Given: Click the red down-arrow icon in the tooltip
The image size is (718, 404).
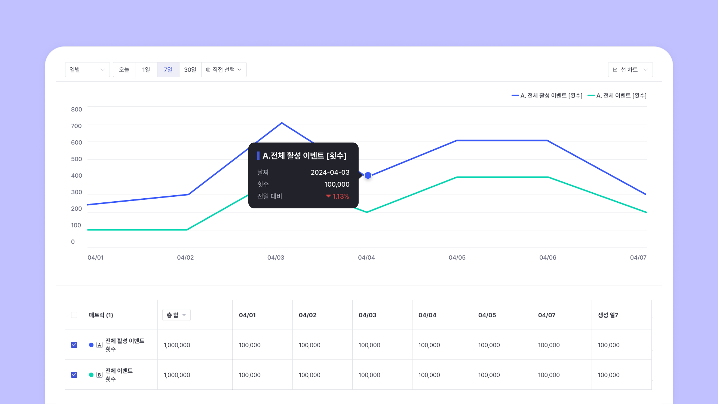Looking at the screenshot, I should (328, 196).
